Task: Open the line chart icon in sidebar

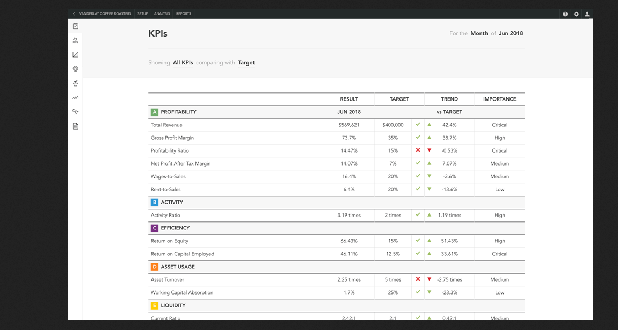Action: pyautogui.click(x=76, y=55)
